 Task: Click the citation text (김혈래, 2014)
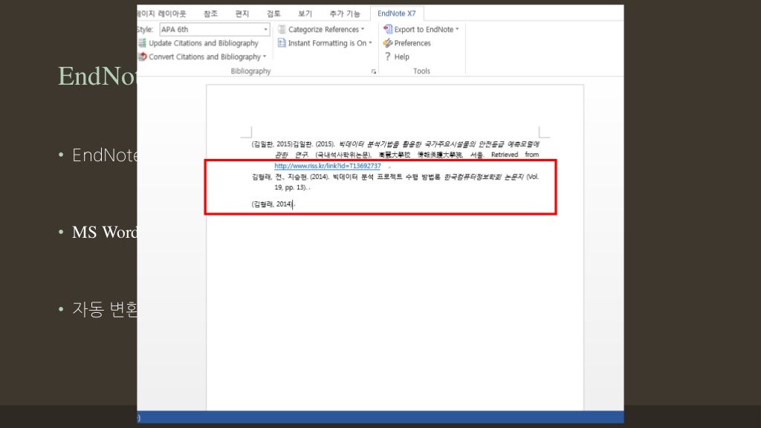pos(272,204)
